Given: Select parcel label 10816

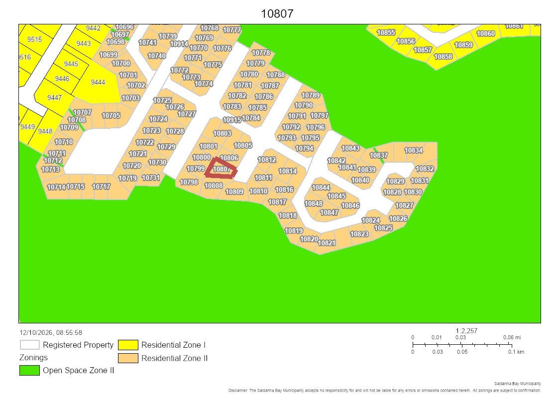Looking at the screenshot, I should 285,190.
